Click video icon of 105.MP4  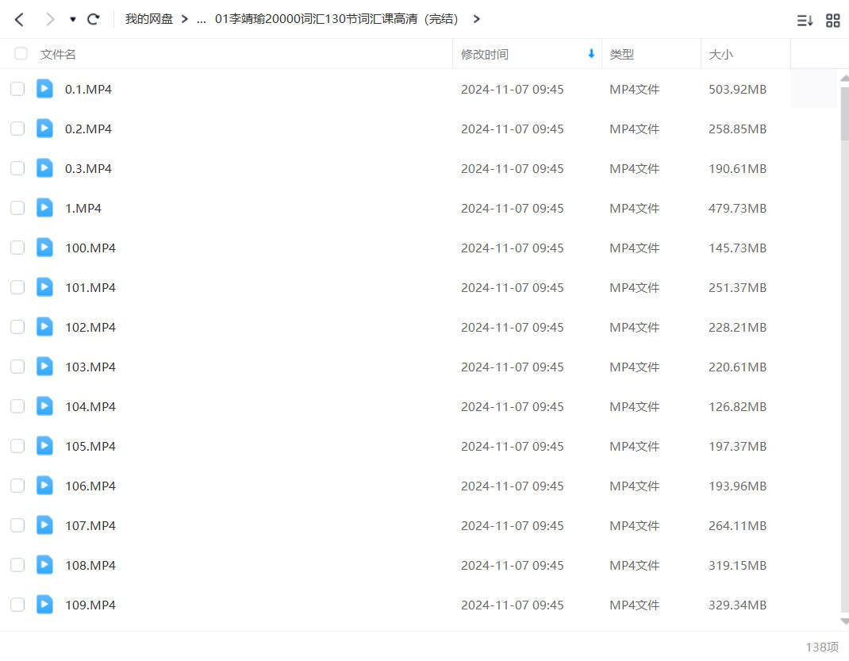point(45,445)
